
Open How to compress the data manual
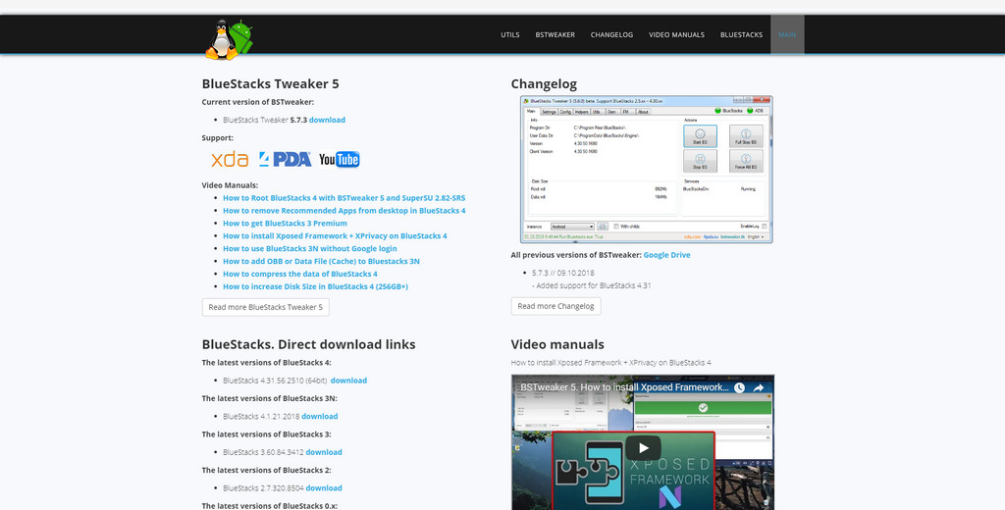[300, 274]
